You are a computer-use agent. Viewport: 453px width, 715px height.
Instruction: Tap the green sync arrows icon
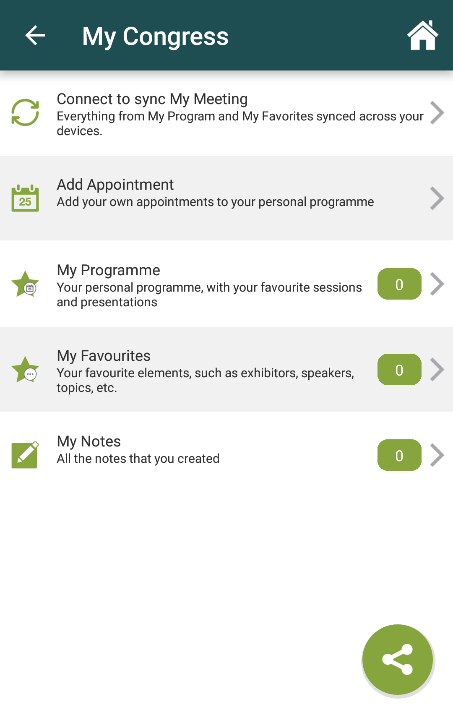[25, 112]
